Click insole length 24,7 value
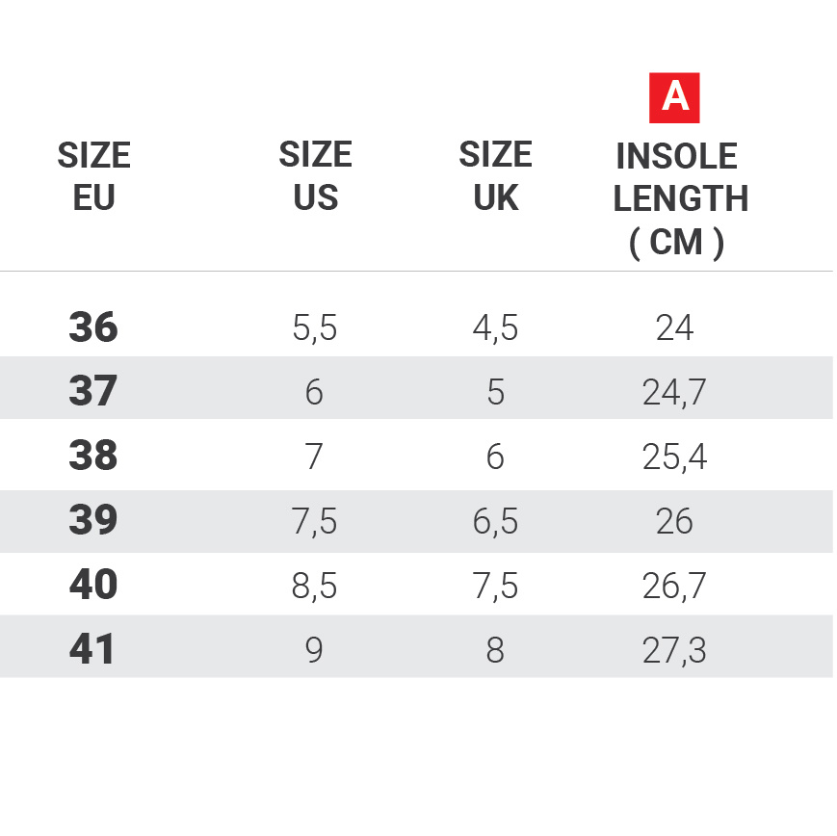 coord(674,393)
